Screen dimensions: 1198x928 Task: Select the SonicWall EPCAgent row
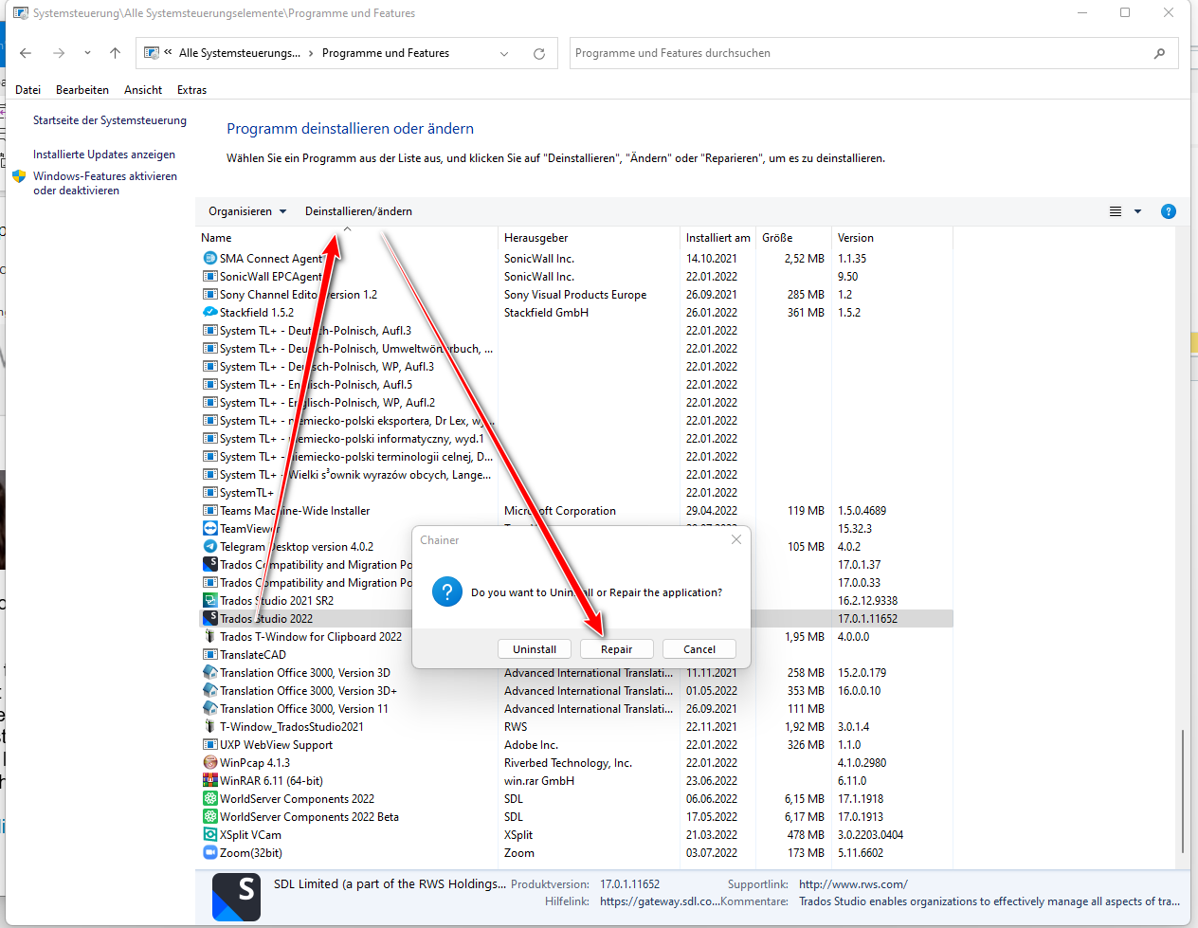point(576,276)
